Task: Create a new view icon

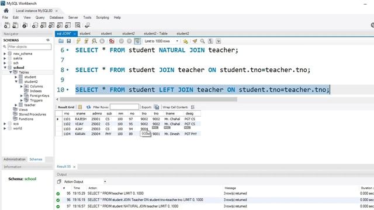Action: point(51,25)
